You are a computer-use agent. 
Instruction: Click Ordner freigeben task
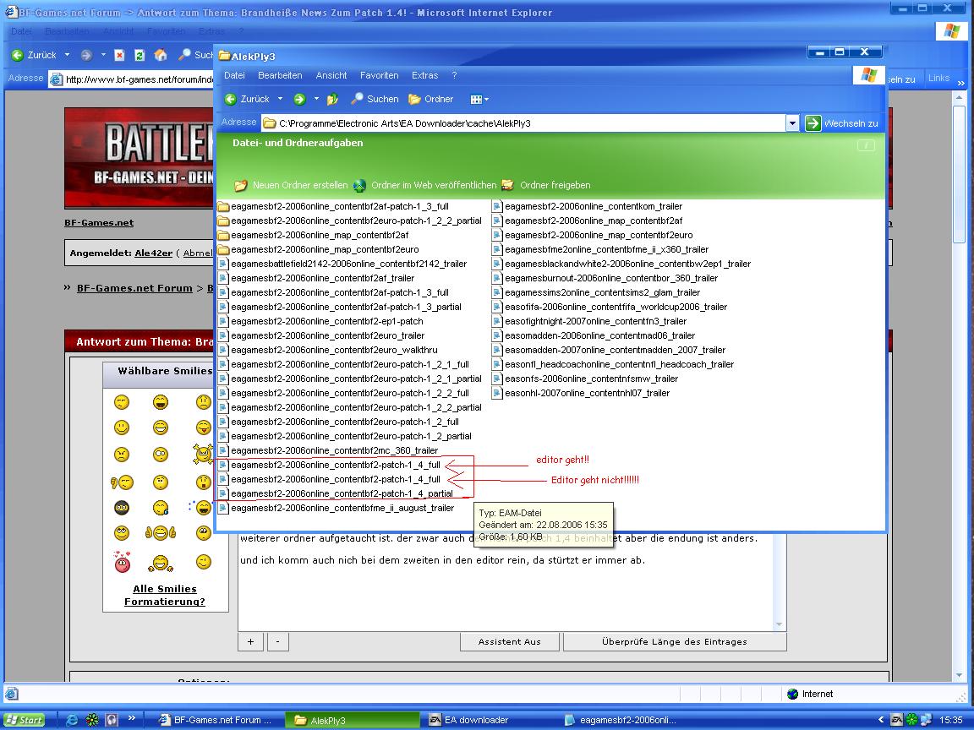coord(546,185)
